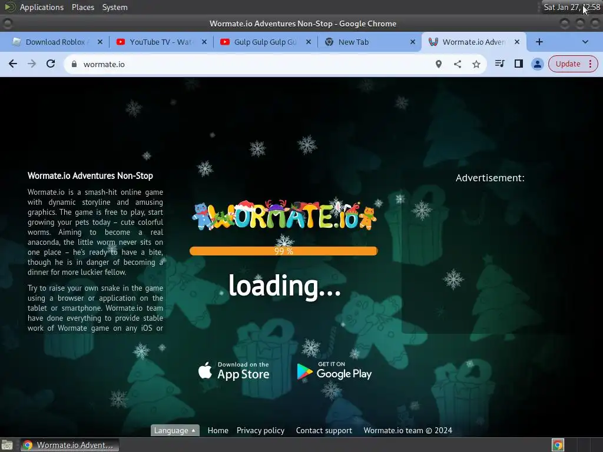Click the Update button in Chrome
603x452 pixels.
point(568,64)
